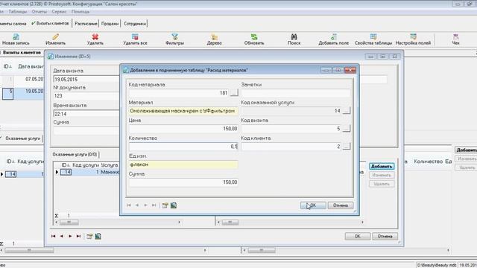Screen dimensions: 477x268
Task: Click form settings icon in Расход материалов dialog
Action: click(x=165, y=205)
